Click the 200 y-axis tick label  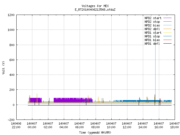(x=12, y=90)
